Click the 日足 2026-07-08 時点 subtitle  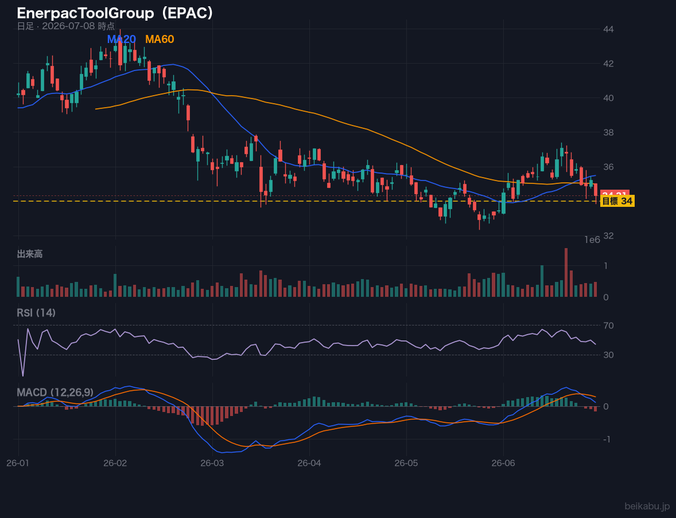point(66,26)
